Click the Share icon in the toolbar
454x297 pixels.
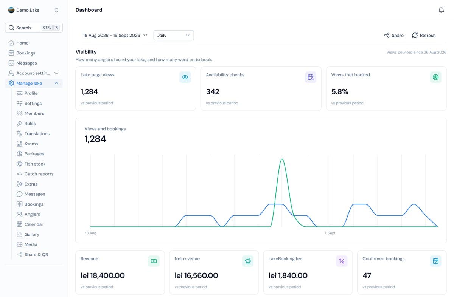point(387,35)
